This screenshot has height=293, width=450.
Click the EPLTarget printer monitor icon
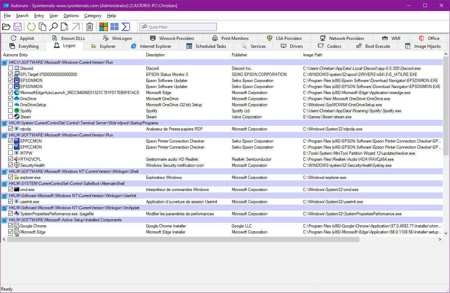[16, 74]
